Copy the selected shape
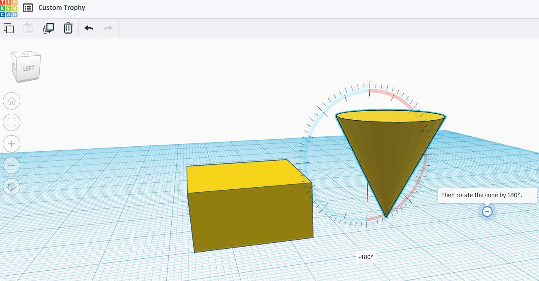Screen dimensions: 539x281 (9, 28)
